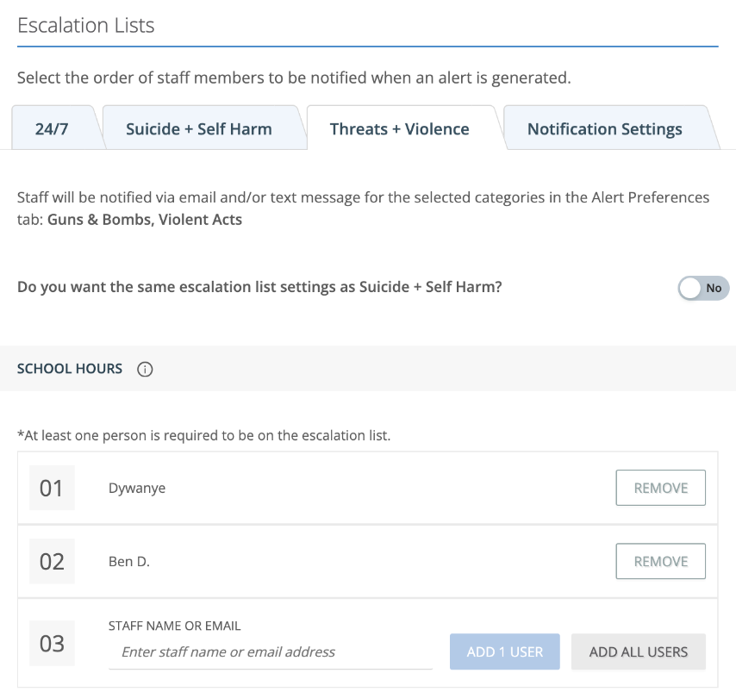Click the ADD ALL USERS button
736x698 pixels.
point(638,651)
